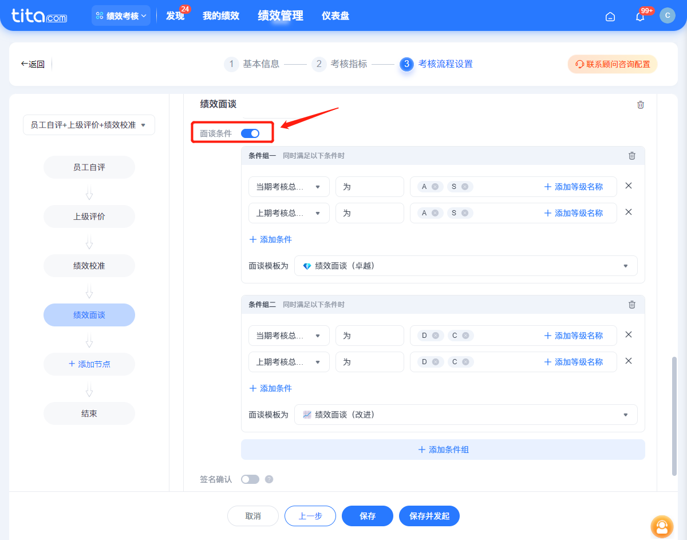687x540 pixels.
Task: Disable the 面谈条件 toggle
Action: 250,133
